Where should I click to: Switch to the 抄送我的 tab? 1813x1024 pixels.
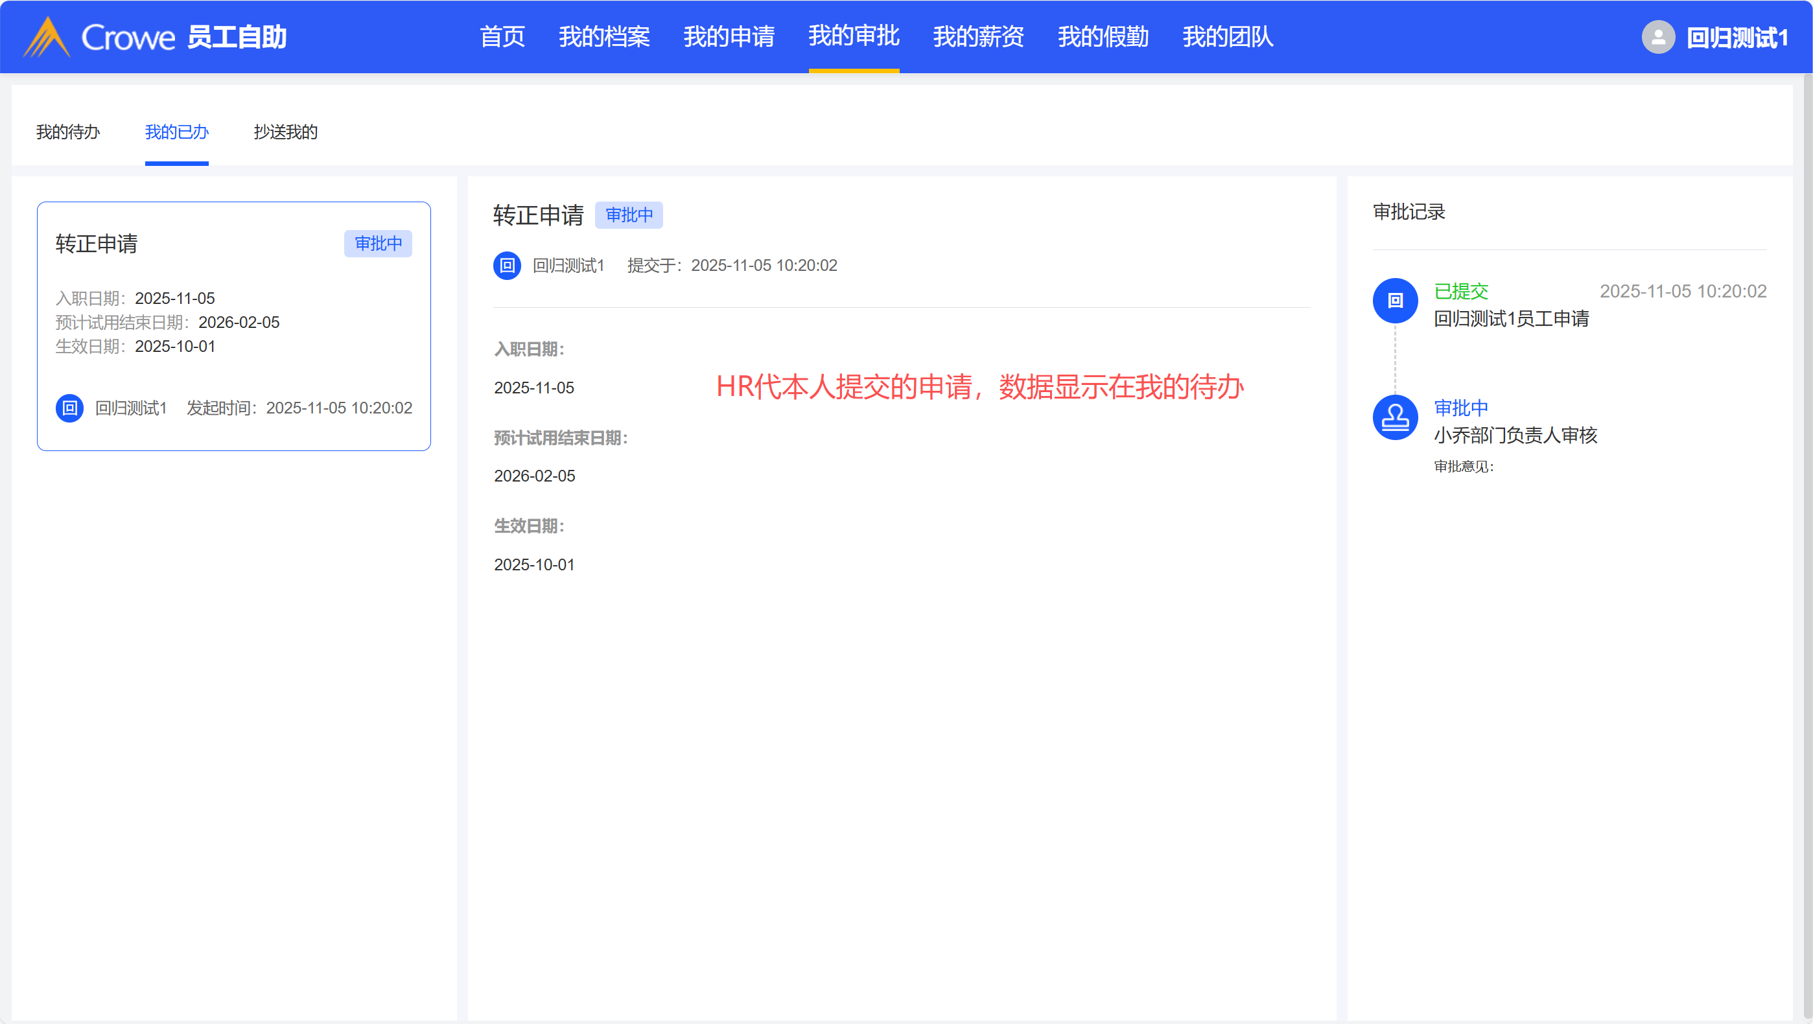(285, 132)
